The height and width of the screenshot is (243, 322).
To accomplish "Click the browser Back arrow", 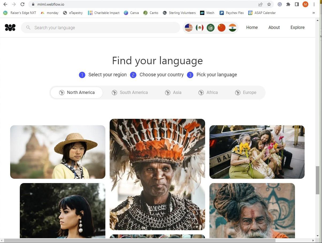I will coord(5,4).
